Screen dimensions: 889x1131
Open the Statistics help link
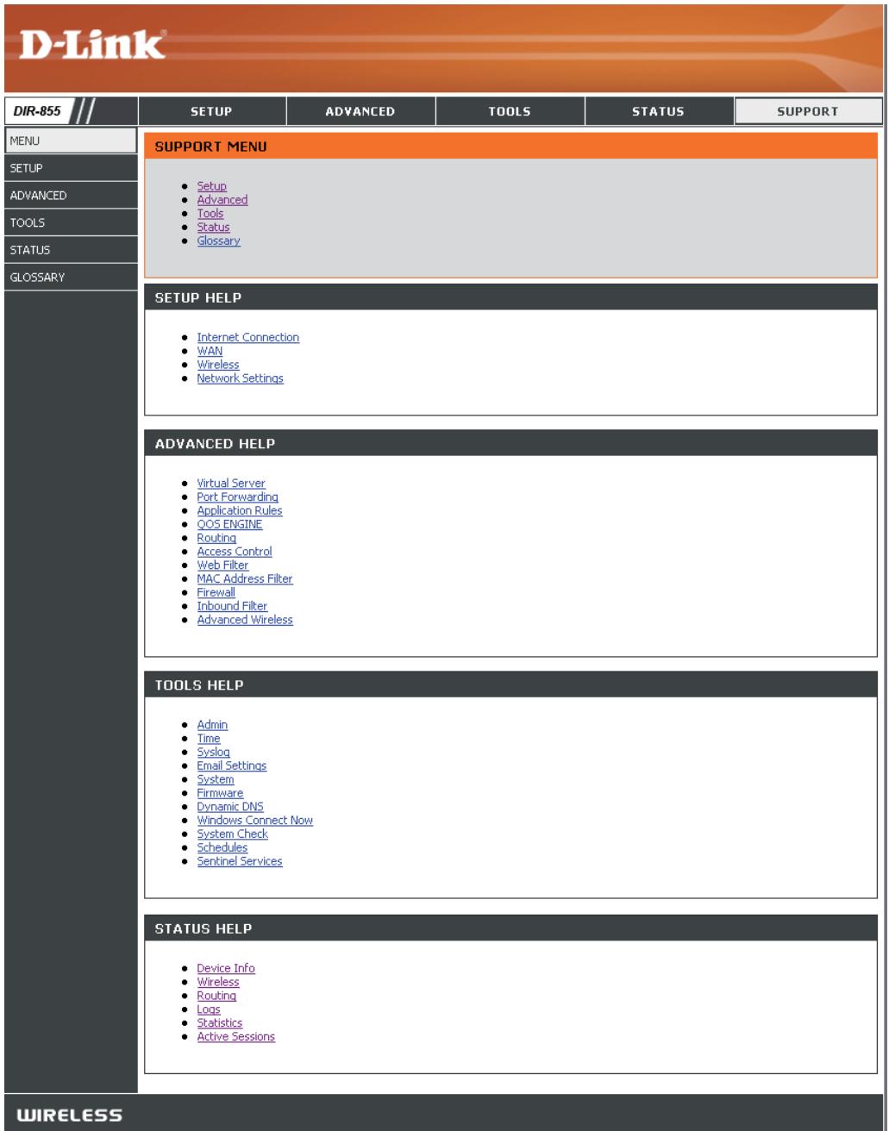(219, 1023)
